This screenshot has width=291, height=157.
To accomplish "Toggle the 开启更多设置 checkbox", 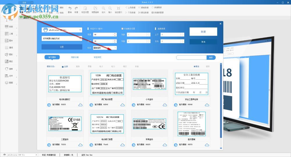I will click(122, 29).
